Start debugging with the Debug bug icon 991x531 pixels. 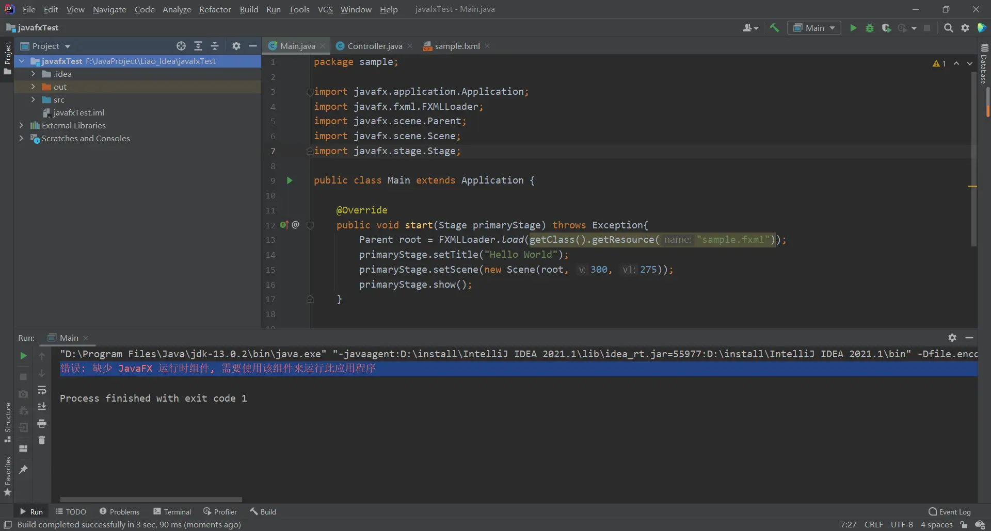pos(870,28)
